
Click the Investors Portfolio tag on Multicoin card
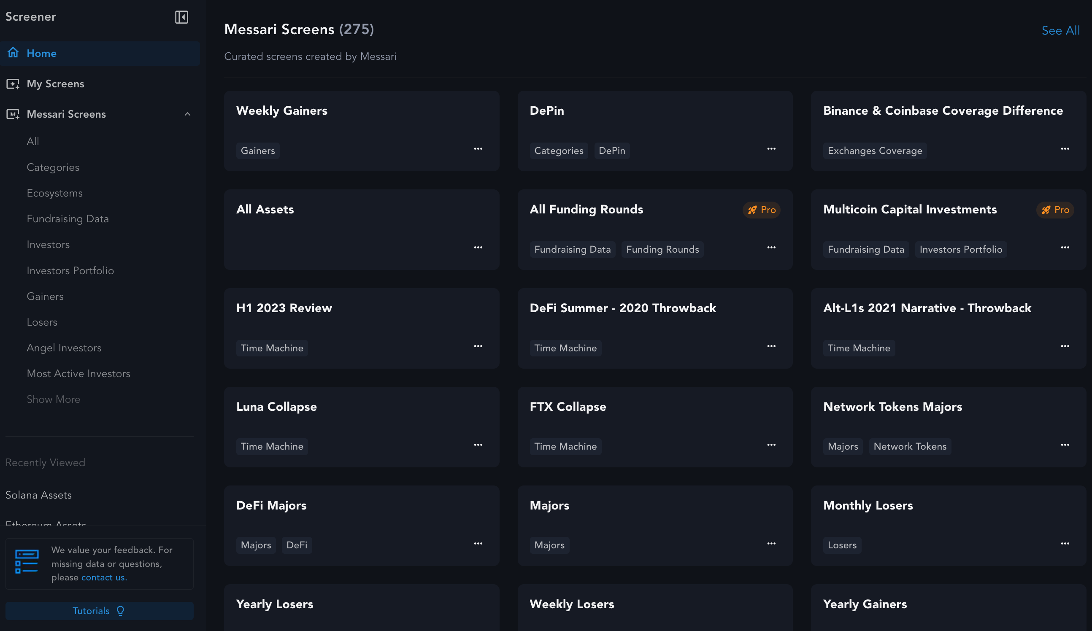961,249
